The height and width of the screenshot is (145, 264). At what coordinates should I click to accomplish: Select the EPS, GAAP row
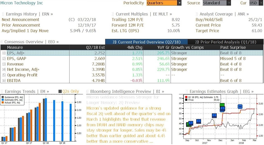coord(132,58)
